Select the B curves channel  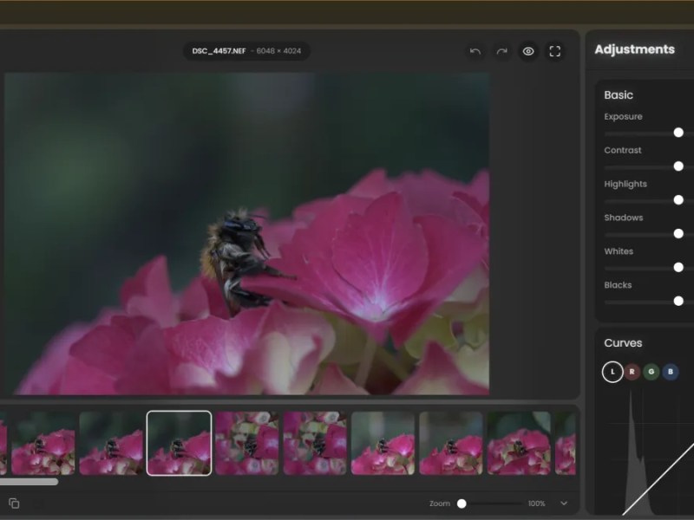[x=671, y=372]
